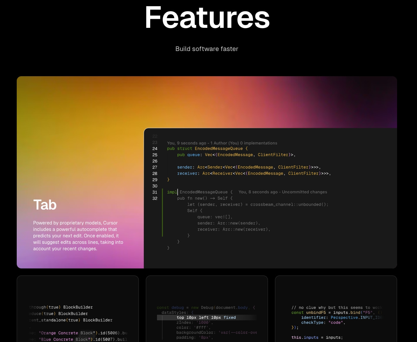Click the 'Orange Concrete Block' code line
Viewport: 417px width, 342px height.
pyautogui.click(x=78, y=333)
